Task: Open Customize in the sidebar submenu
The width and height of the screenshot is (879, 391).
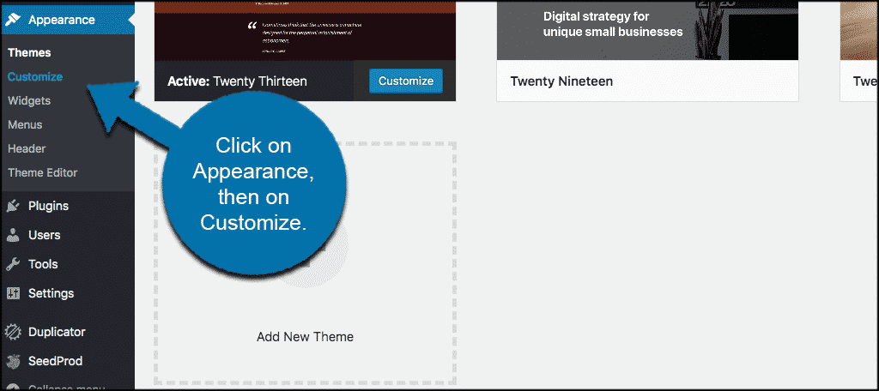Action: click(34, 77)
